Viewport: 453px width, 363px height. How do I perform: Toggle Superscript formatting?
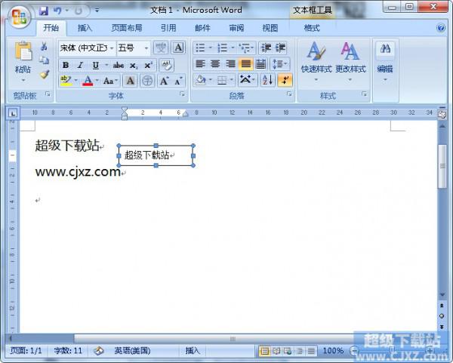pyautogui.click(x=148, y=65)
